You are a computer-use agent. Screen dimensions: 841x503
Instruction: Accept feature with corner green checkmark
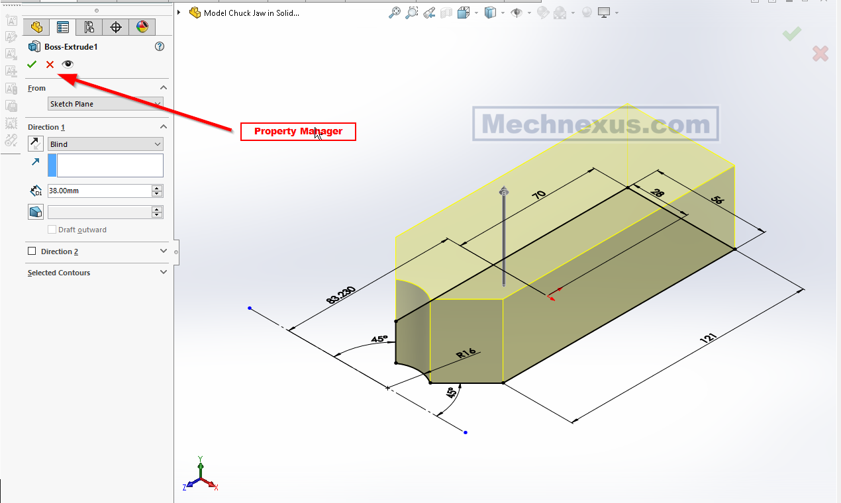(x=791, y=33)
